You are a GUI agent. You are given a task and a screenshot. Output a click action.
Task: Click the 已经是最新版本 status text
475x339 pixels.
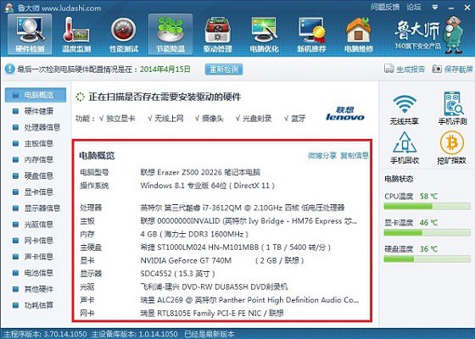coord(210,334)
